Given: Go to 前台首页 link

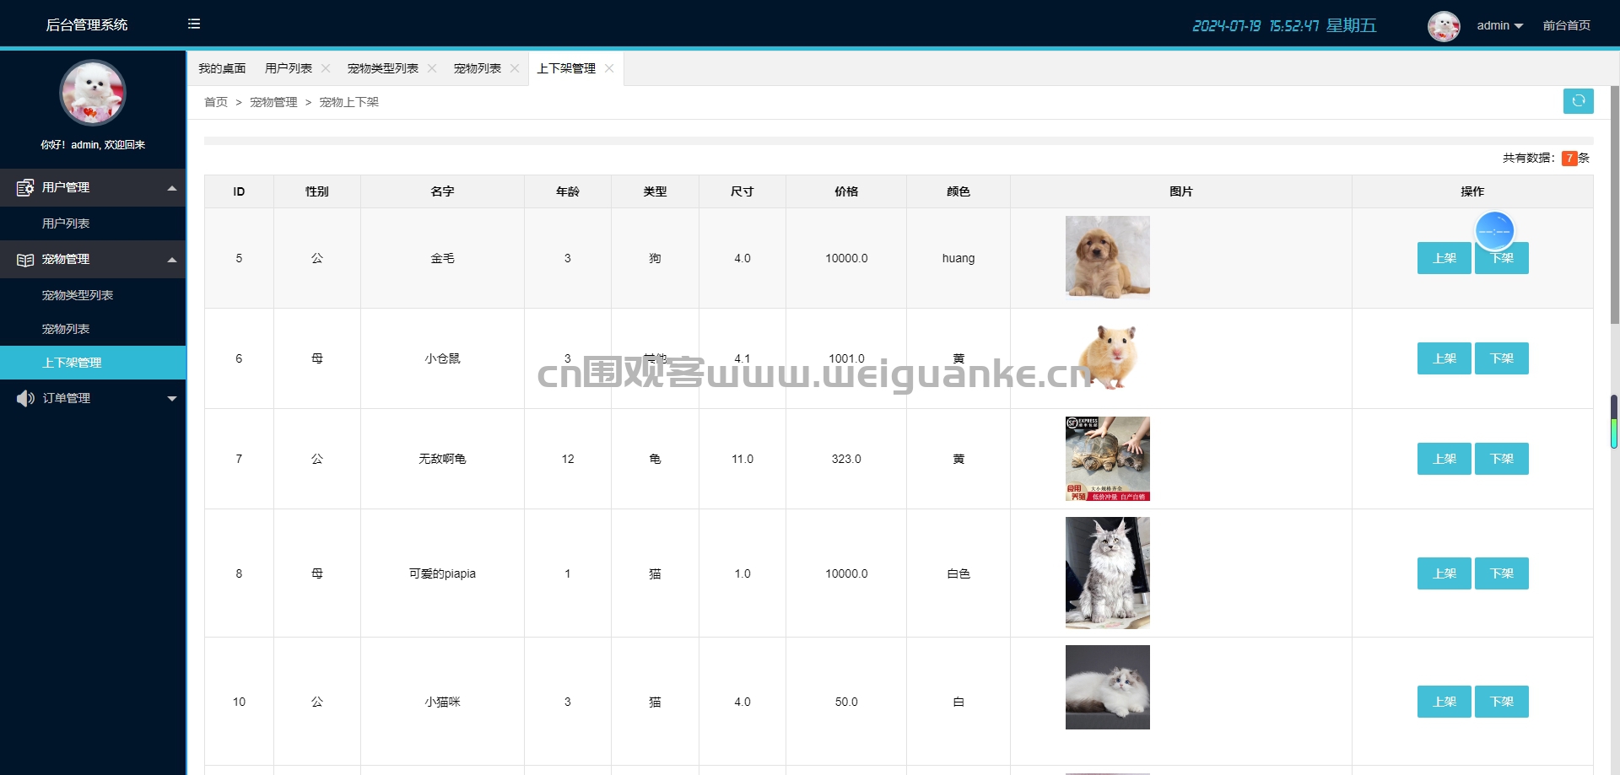Looking at the screenshot, I should (1567, 25).
